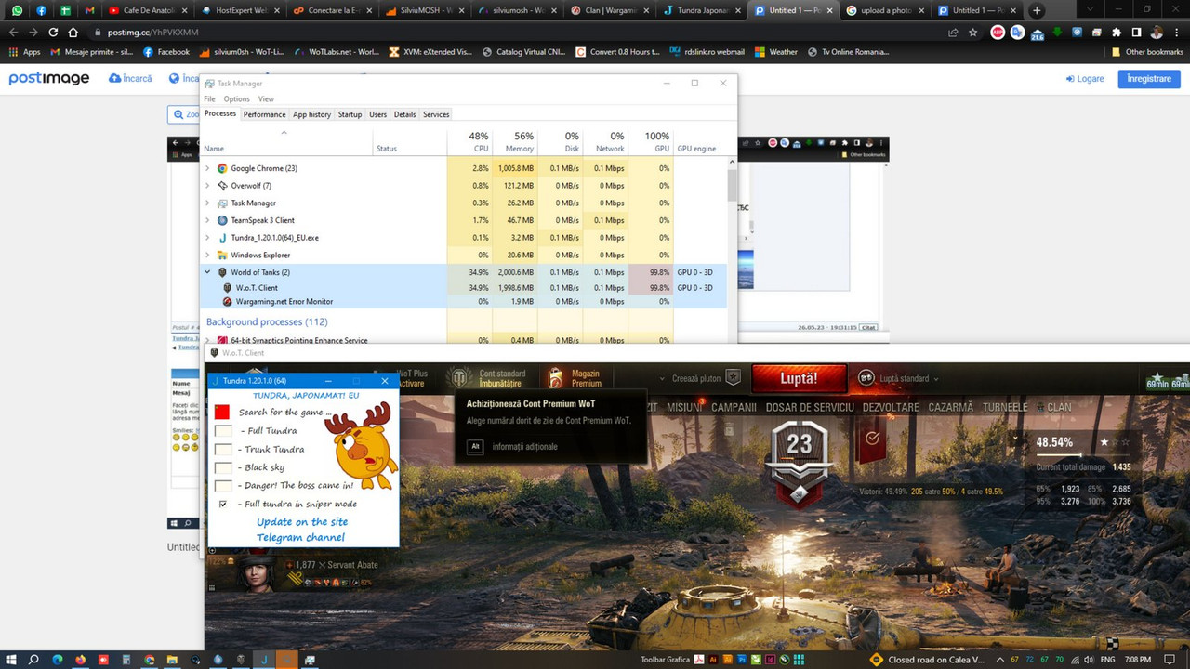Screen dimensions: 1190x669
Task: Click the Încarcă upload link
Action: pos(130,78)
